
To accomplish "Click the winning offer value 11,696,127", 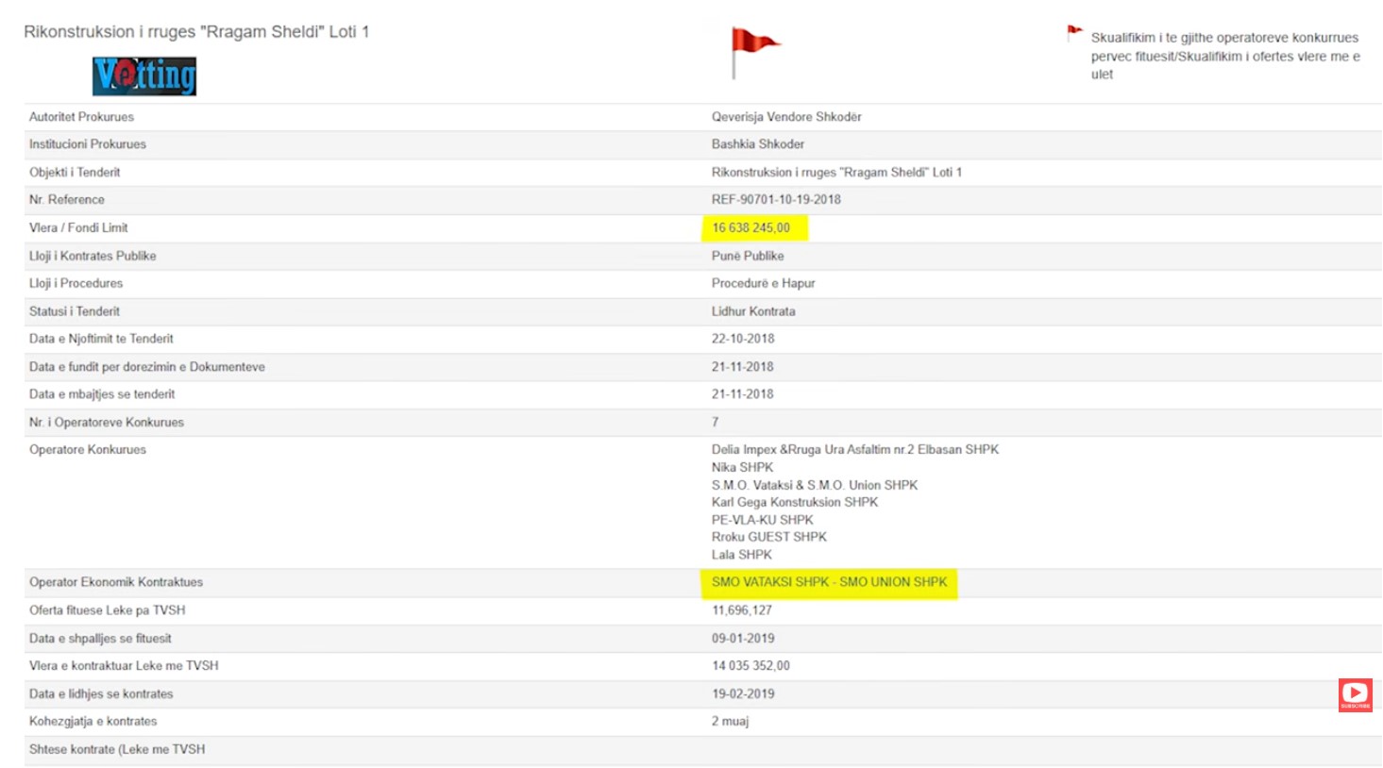I will pos(742,610).
